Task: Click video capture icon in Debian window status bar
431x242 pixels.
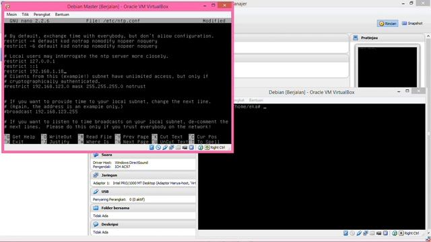Action: [x=378, y=233]
